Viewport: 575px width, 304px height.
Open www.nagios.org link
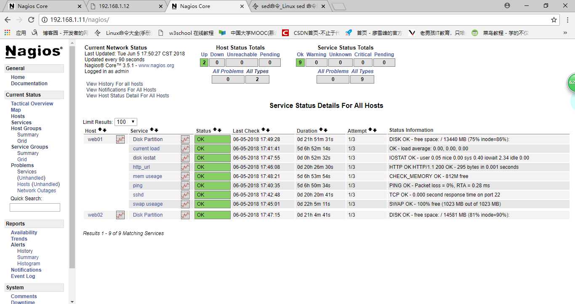click(x=156, y=66)
